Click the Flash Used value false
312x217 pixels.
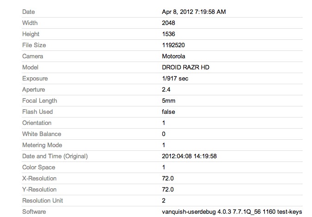(x=168, y=112)
